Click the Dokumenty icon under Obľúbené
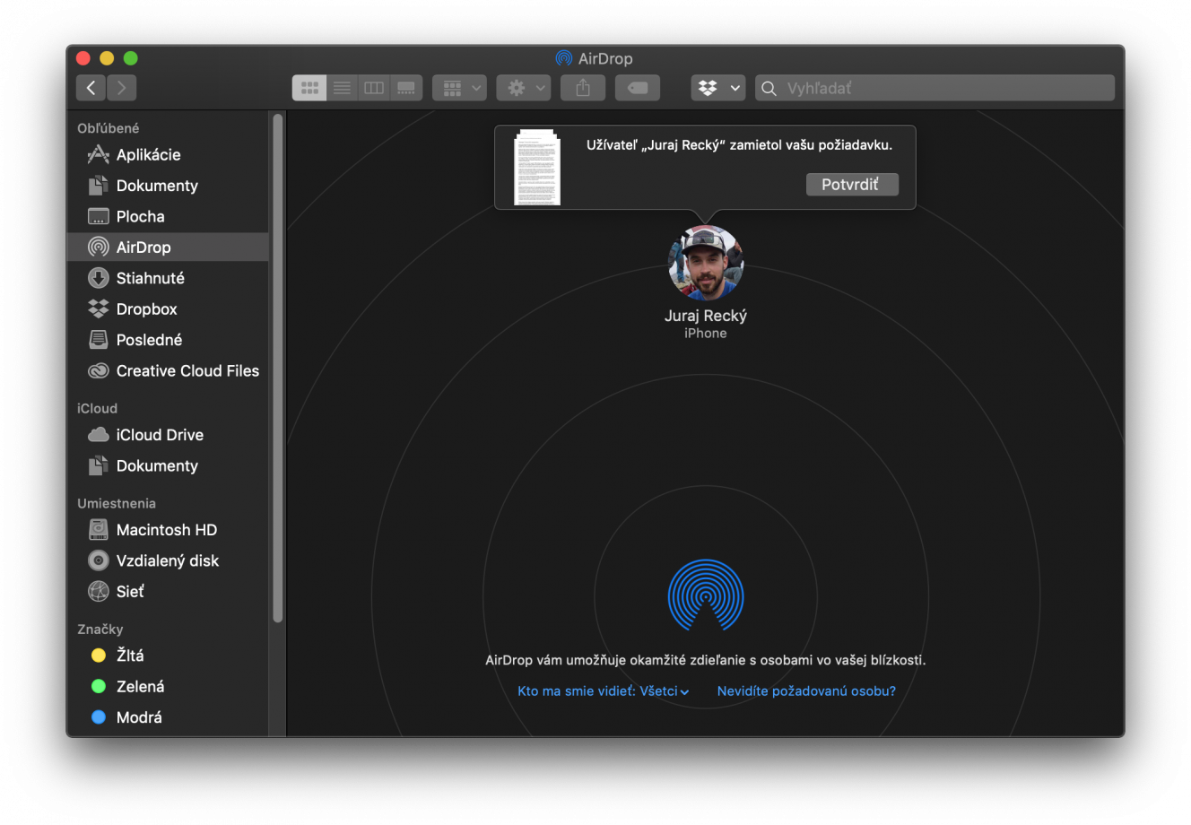The height and width of the screenshot is (825, 1191). click(x=98, y=186)
